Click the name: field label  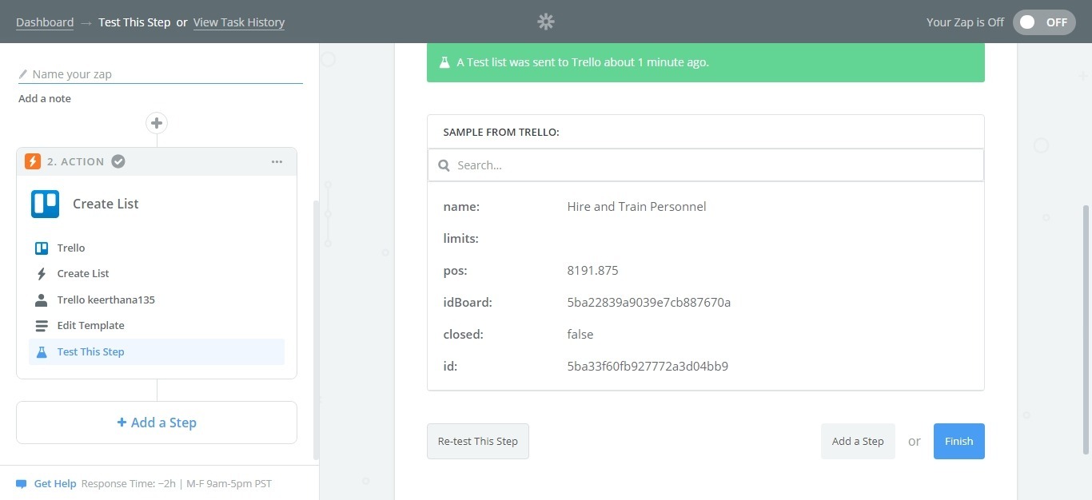pyautogui.click(x=461, y=206)
